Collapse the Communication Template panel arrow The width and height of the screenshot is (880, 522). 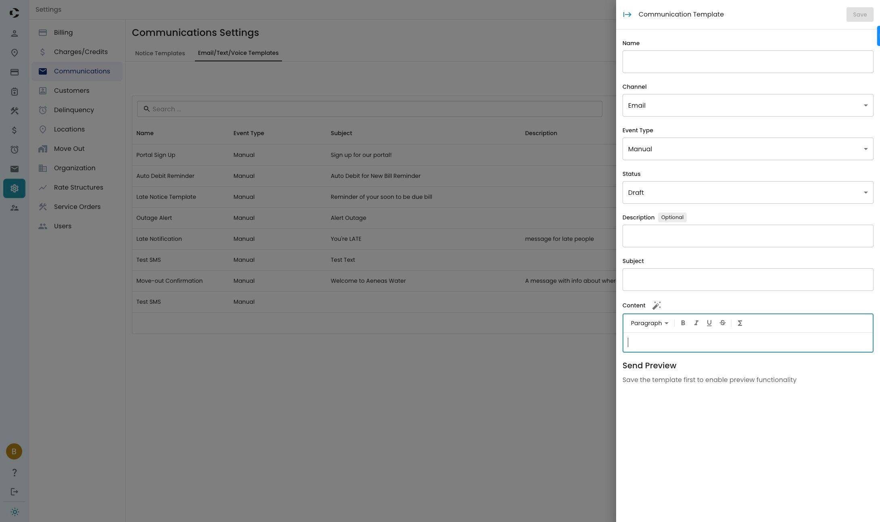[627, 15]
